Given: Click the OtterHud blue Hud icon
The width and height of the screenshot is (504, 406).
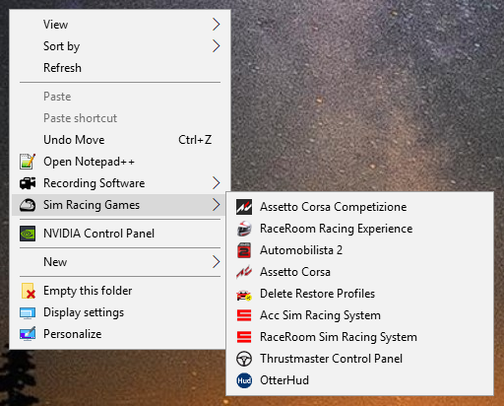Looking at the screenshot, I should pos(244,380).
